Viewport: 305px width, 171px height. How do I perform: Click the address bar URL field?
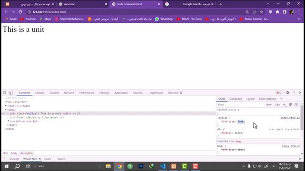tap(136, 12)
